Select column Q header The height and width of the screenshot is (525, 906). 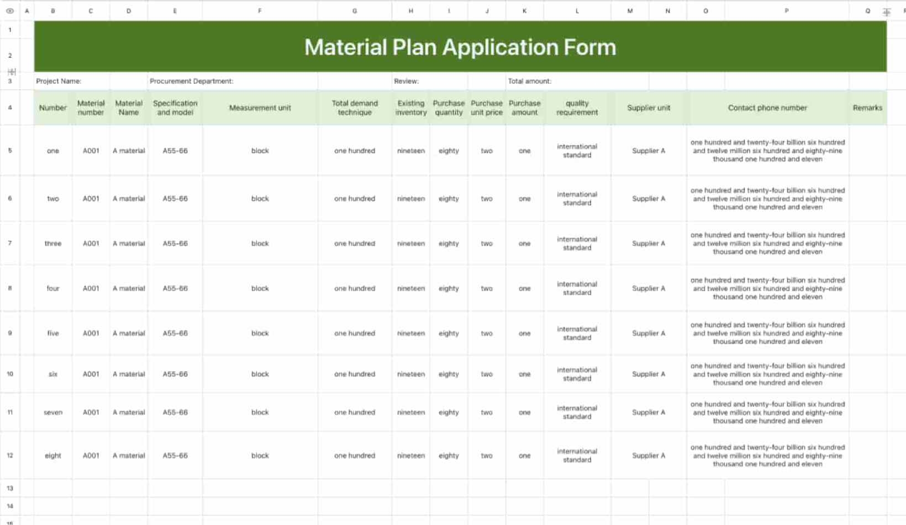click(868, 11)
